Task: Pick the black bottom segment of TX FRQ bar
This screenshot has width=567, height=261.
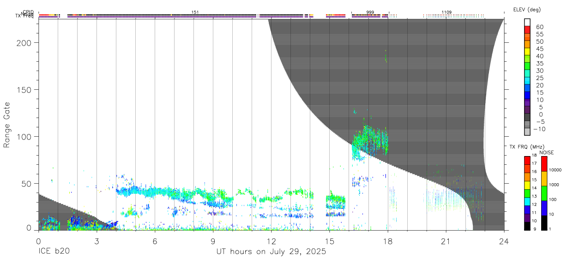Action: [527, 226]
